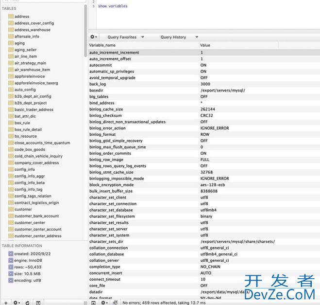Select the config_info_aggr table
The height and width of the screenshot is (305, 320).
point(30,176)
